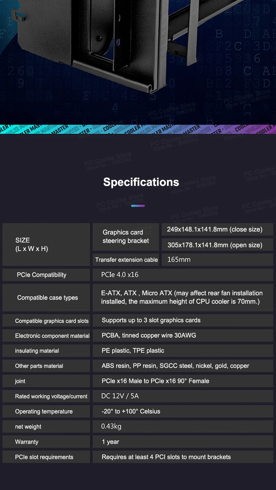Click the DC 12V / 5A rating
The image size is (276, 490).
pos(120,396)
